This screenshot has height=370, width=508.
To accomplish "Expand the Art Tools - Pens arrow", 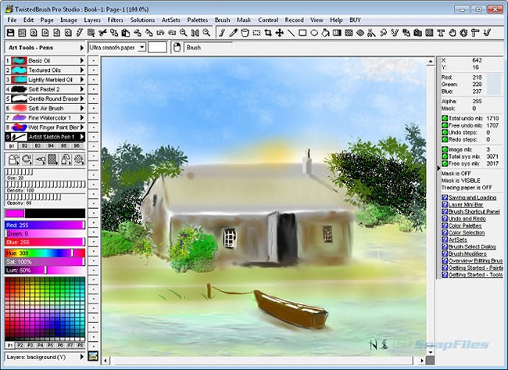I will pyautogui.click(x=81, y=48).
